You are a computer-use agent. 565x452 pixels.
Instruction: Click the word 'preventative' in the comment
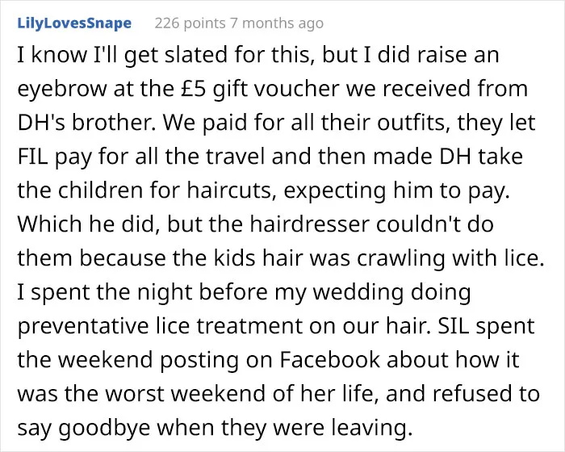83,326
